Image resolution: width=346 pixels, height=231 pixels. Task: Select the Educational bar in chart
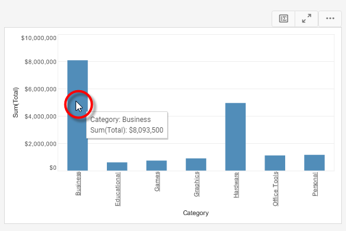pyautogui.click(x=117, y=167)
